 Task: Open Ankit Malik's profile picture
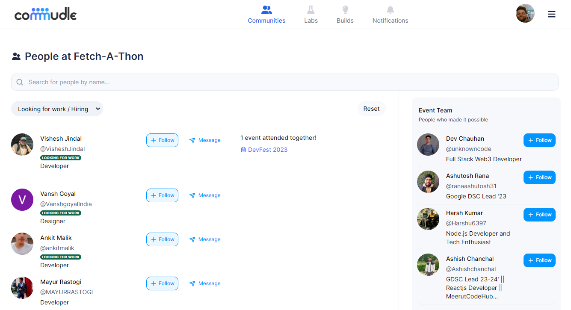[22, 244]
